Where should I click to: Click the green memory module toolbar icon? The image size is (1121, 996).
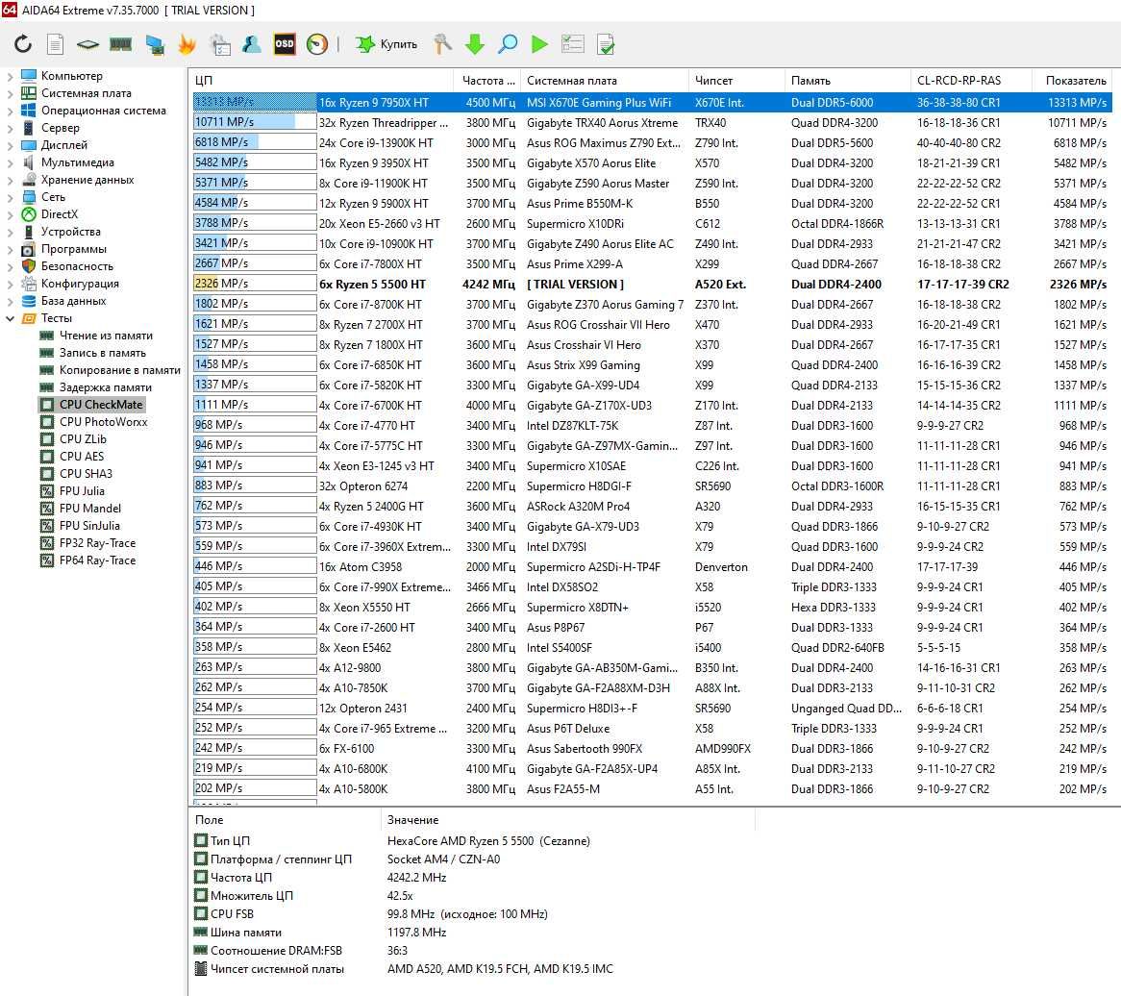click(120, 44)
